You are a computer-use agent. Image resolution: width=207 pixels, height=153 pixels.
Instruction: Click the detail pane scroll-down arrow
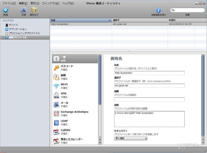coord(203,143)
